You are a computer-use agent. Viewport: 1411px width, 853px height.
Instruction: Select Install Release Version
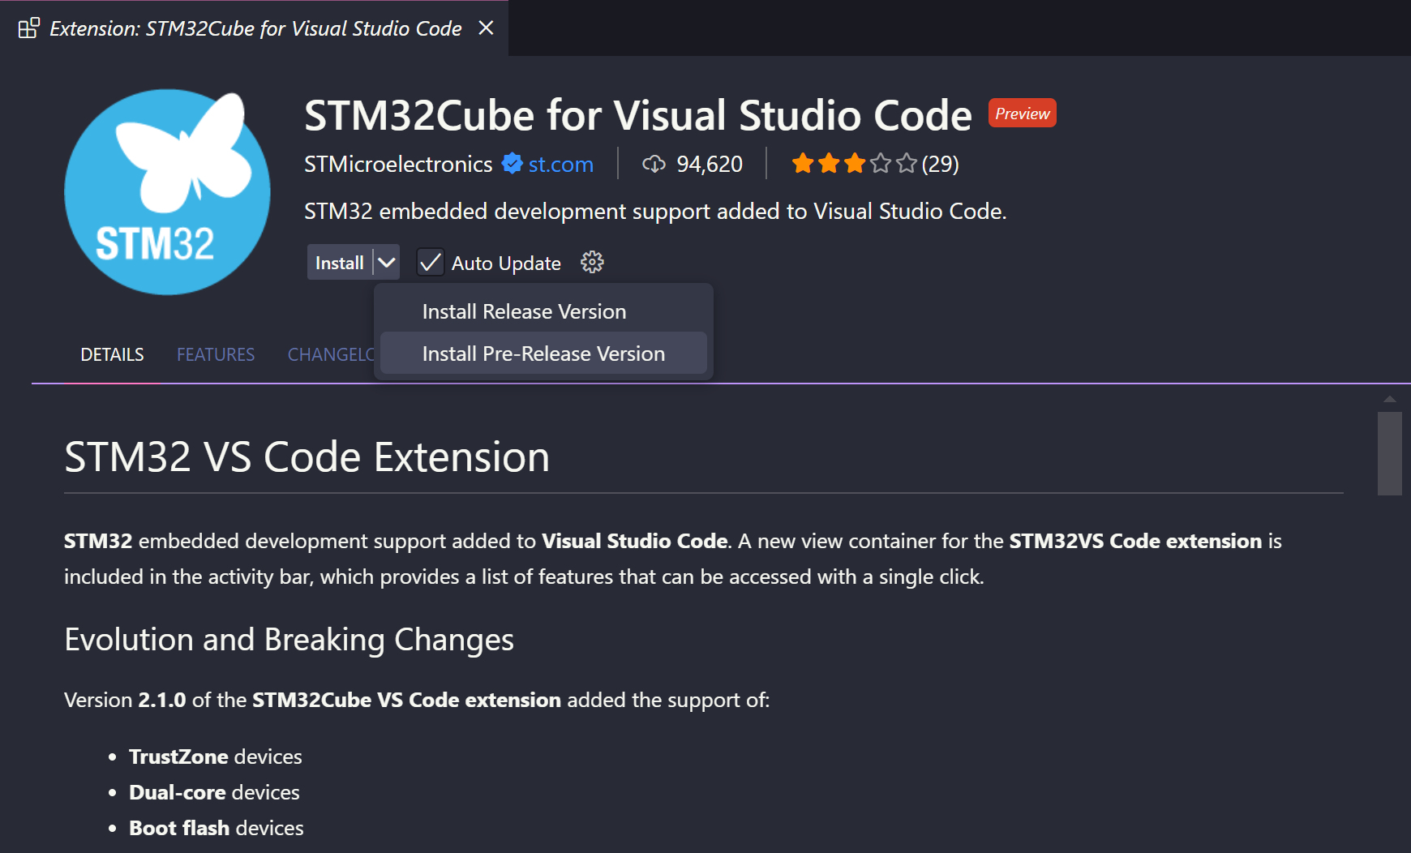tap(524, 311)
